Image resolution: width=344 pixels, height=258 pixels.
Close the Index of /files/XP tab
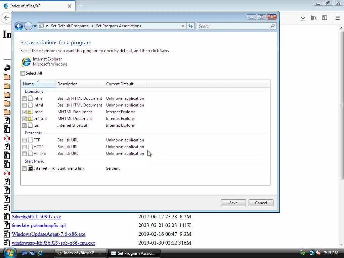click(x=69, y=6)
